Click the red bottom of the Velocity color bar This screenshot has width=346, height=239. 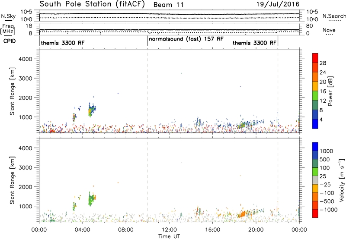pyautogui.click(x=315, y=214)
